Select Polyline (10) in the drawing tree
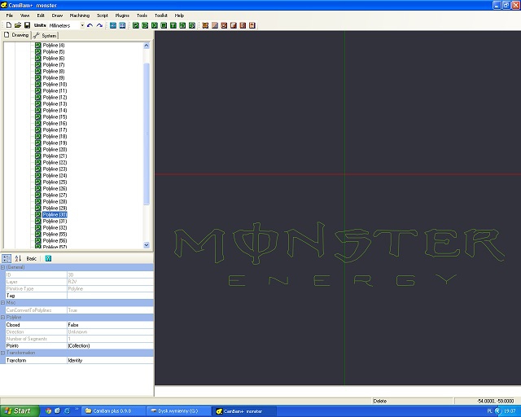This screenshot has height=417, width=521. click(55, 84)
